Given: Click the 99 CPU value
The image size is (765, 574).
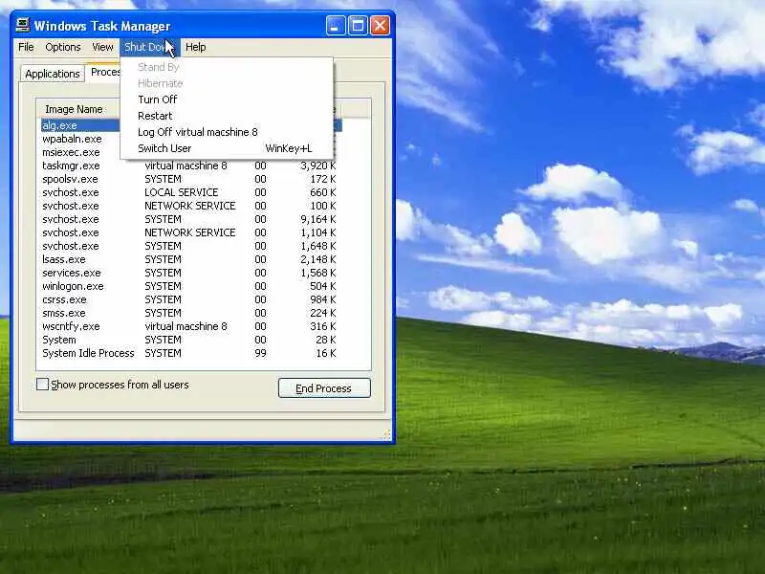Looking at the screenshot, I should 260,353.
